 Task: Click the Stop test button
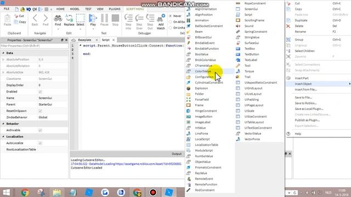pos(115,20)
